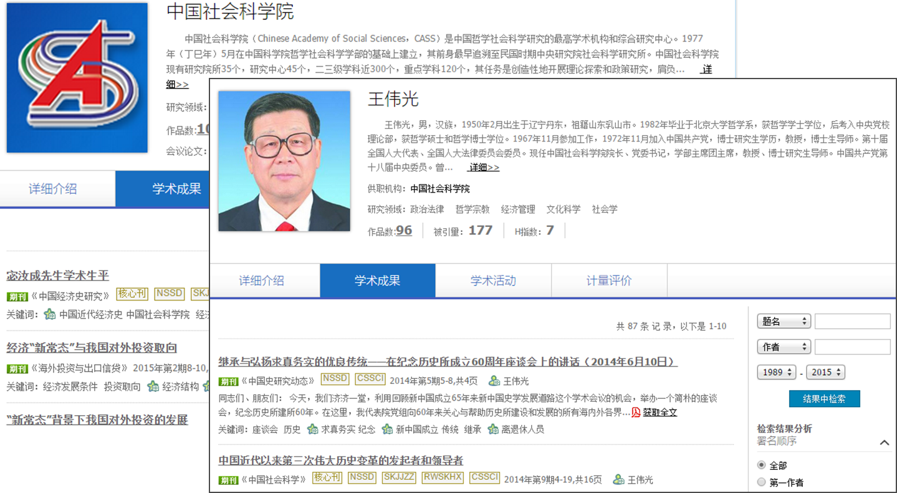Click the PDF icon beside 获取全文
Viewport: 897px width, 493px height.
(x=636, y=412)
